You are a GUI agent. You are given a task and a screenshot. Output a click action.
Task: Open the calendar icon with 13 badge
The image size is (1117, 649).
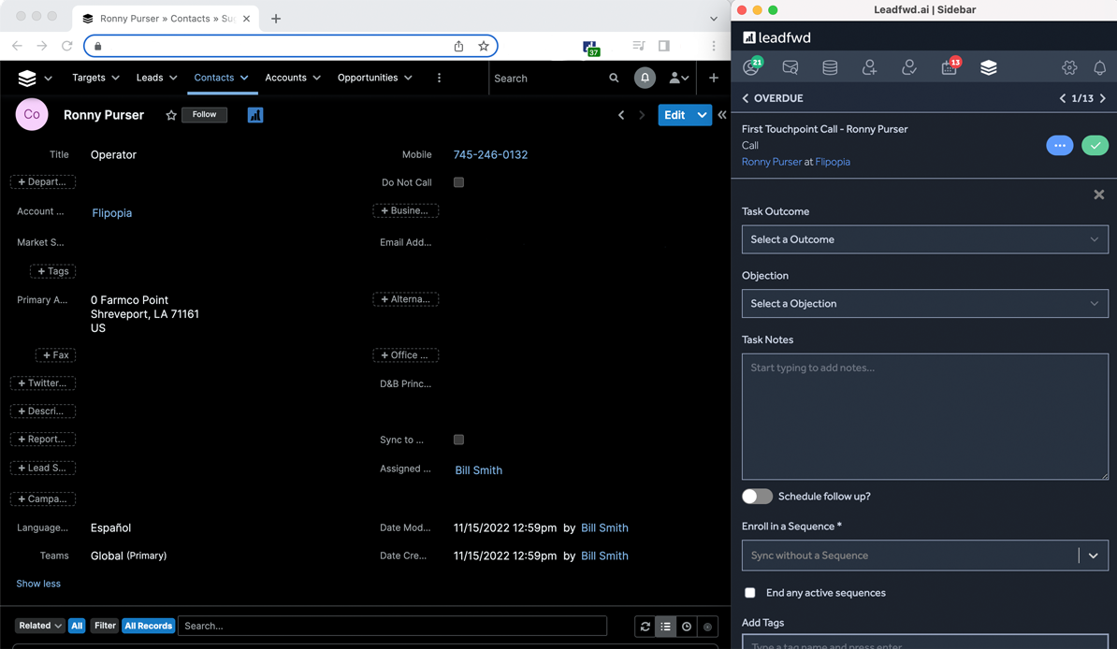point(950,67)
